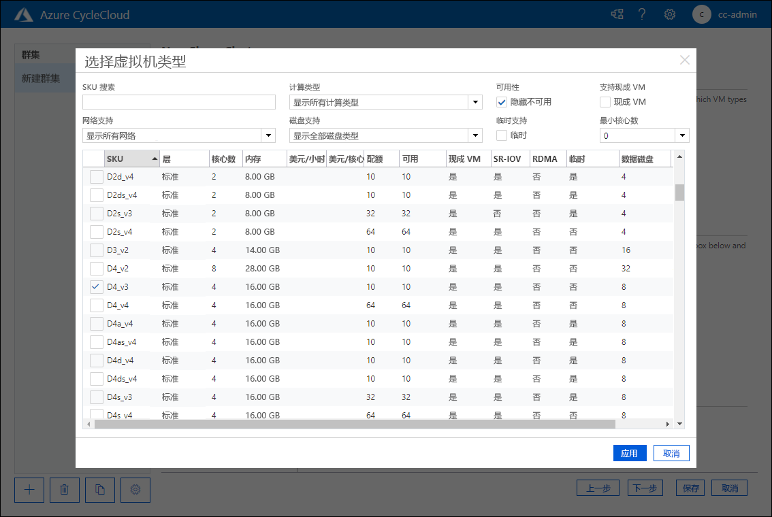The image size is (772, 517).
Task: Open the 网络支持 dropdown
Action: pos(268,135)
